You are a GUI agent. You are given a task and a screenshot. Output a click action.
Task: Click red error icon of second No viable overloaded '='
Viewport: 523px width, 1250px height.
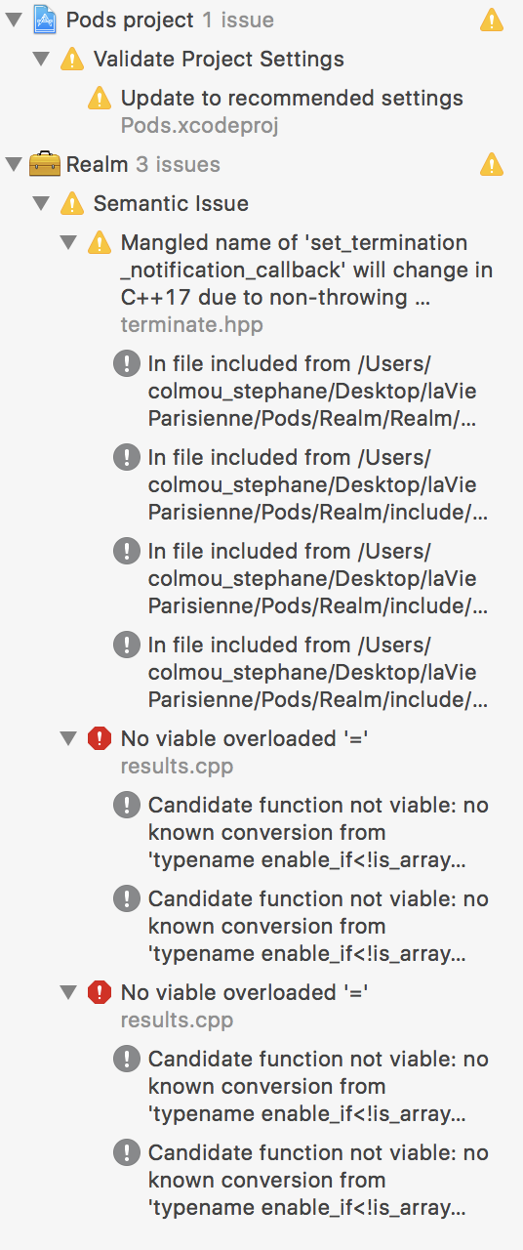(100, 992)
